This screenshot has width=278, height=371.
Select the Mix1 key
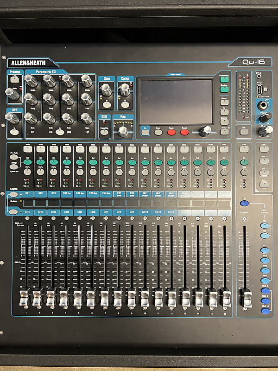point(265,250)
